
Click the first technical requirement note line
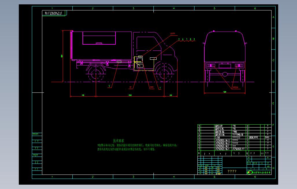[x=137, y=145]
